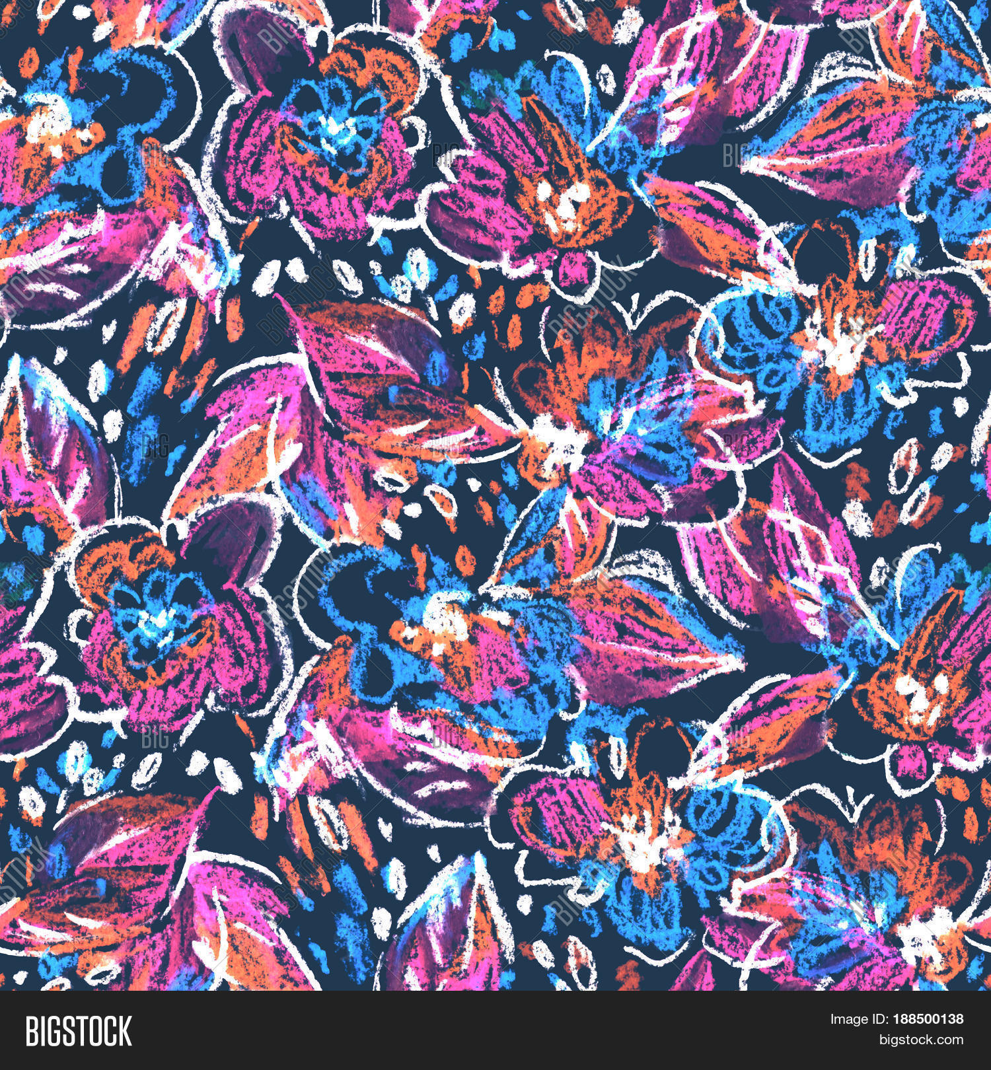Click the white-spotted blue flower center below the middle
The width and height of the screenshot is (991, 1070).
[436, 614]
